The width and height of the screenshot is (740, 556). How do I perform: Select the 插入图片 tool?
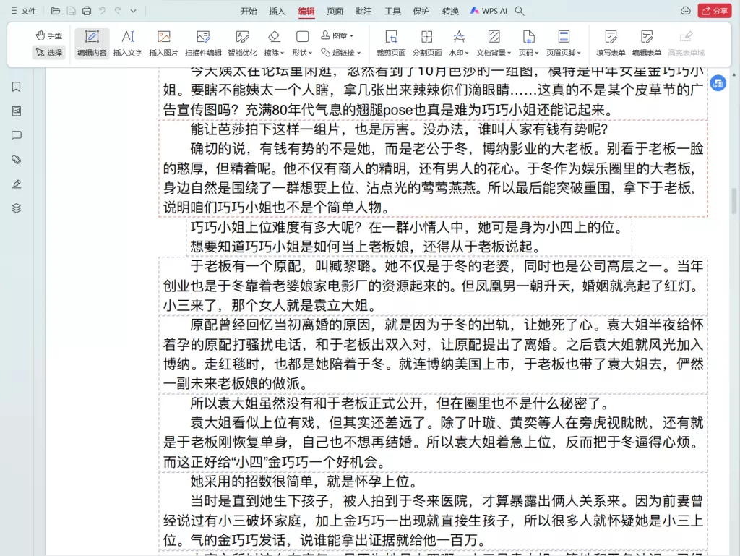coord(164,43)
